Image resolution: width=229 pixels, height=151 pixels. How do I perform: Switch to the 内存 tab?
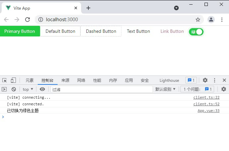click(113, 80)
